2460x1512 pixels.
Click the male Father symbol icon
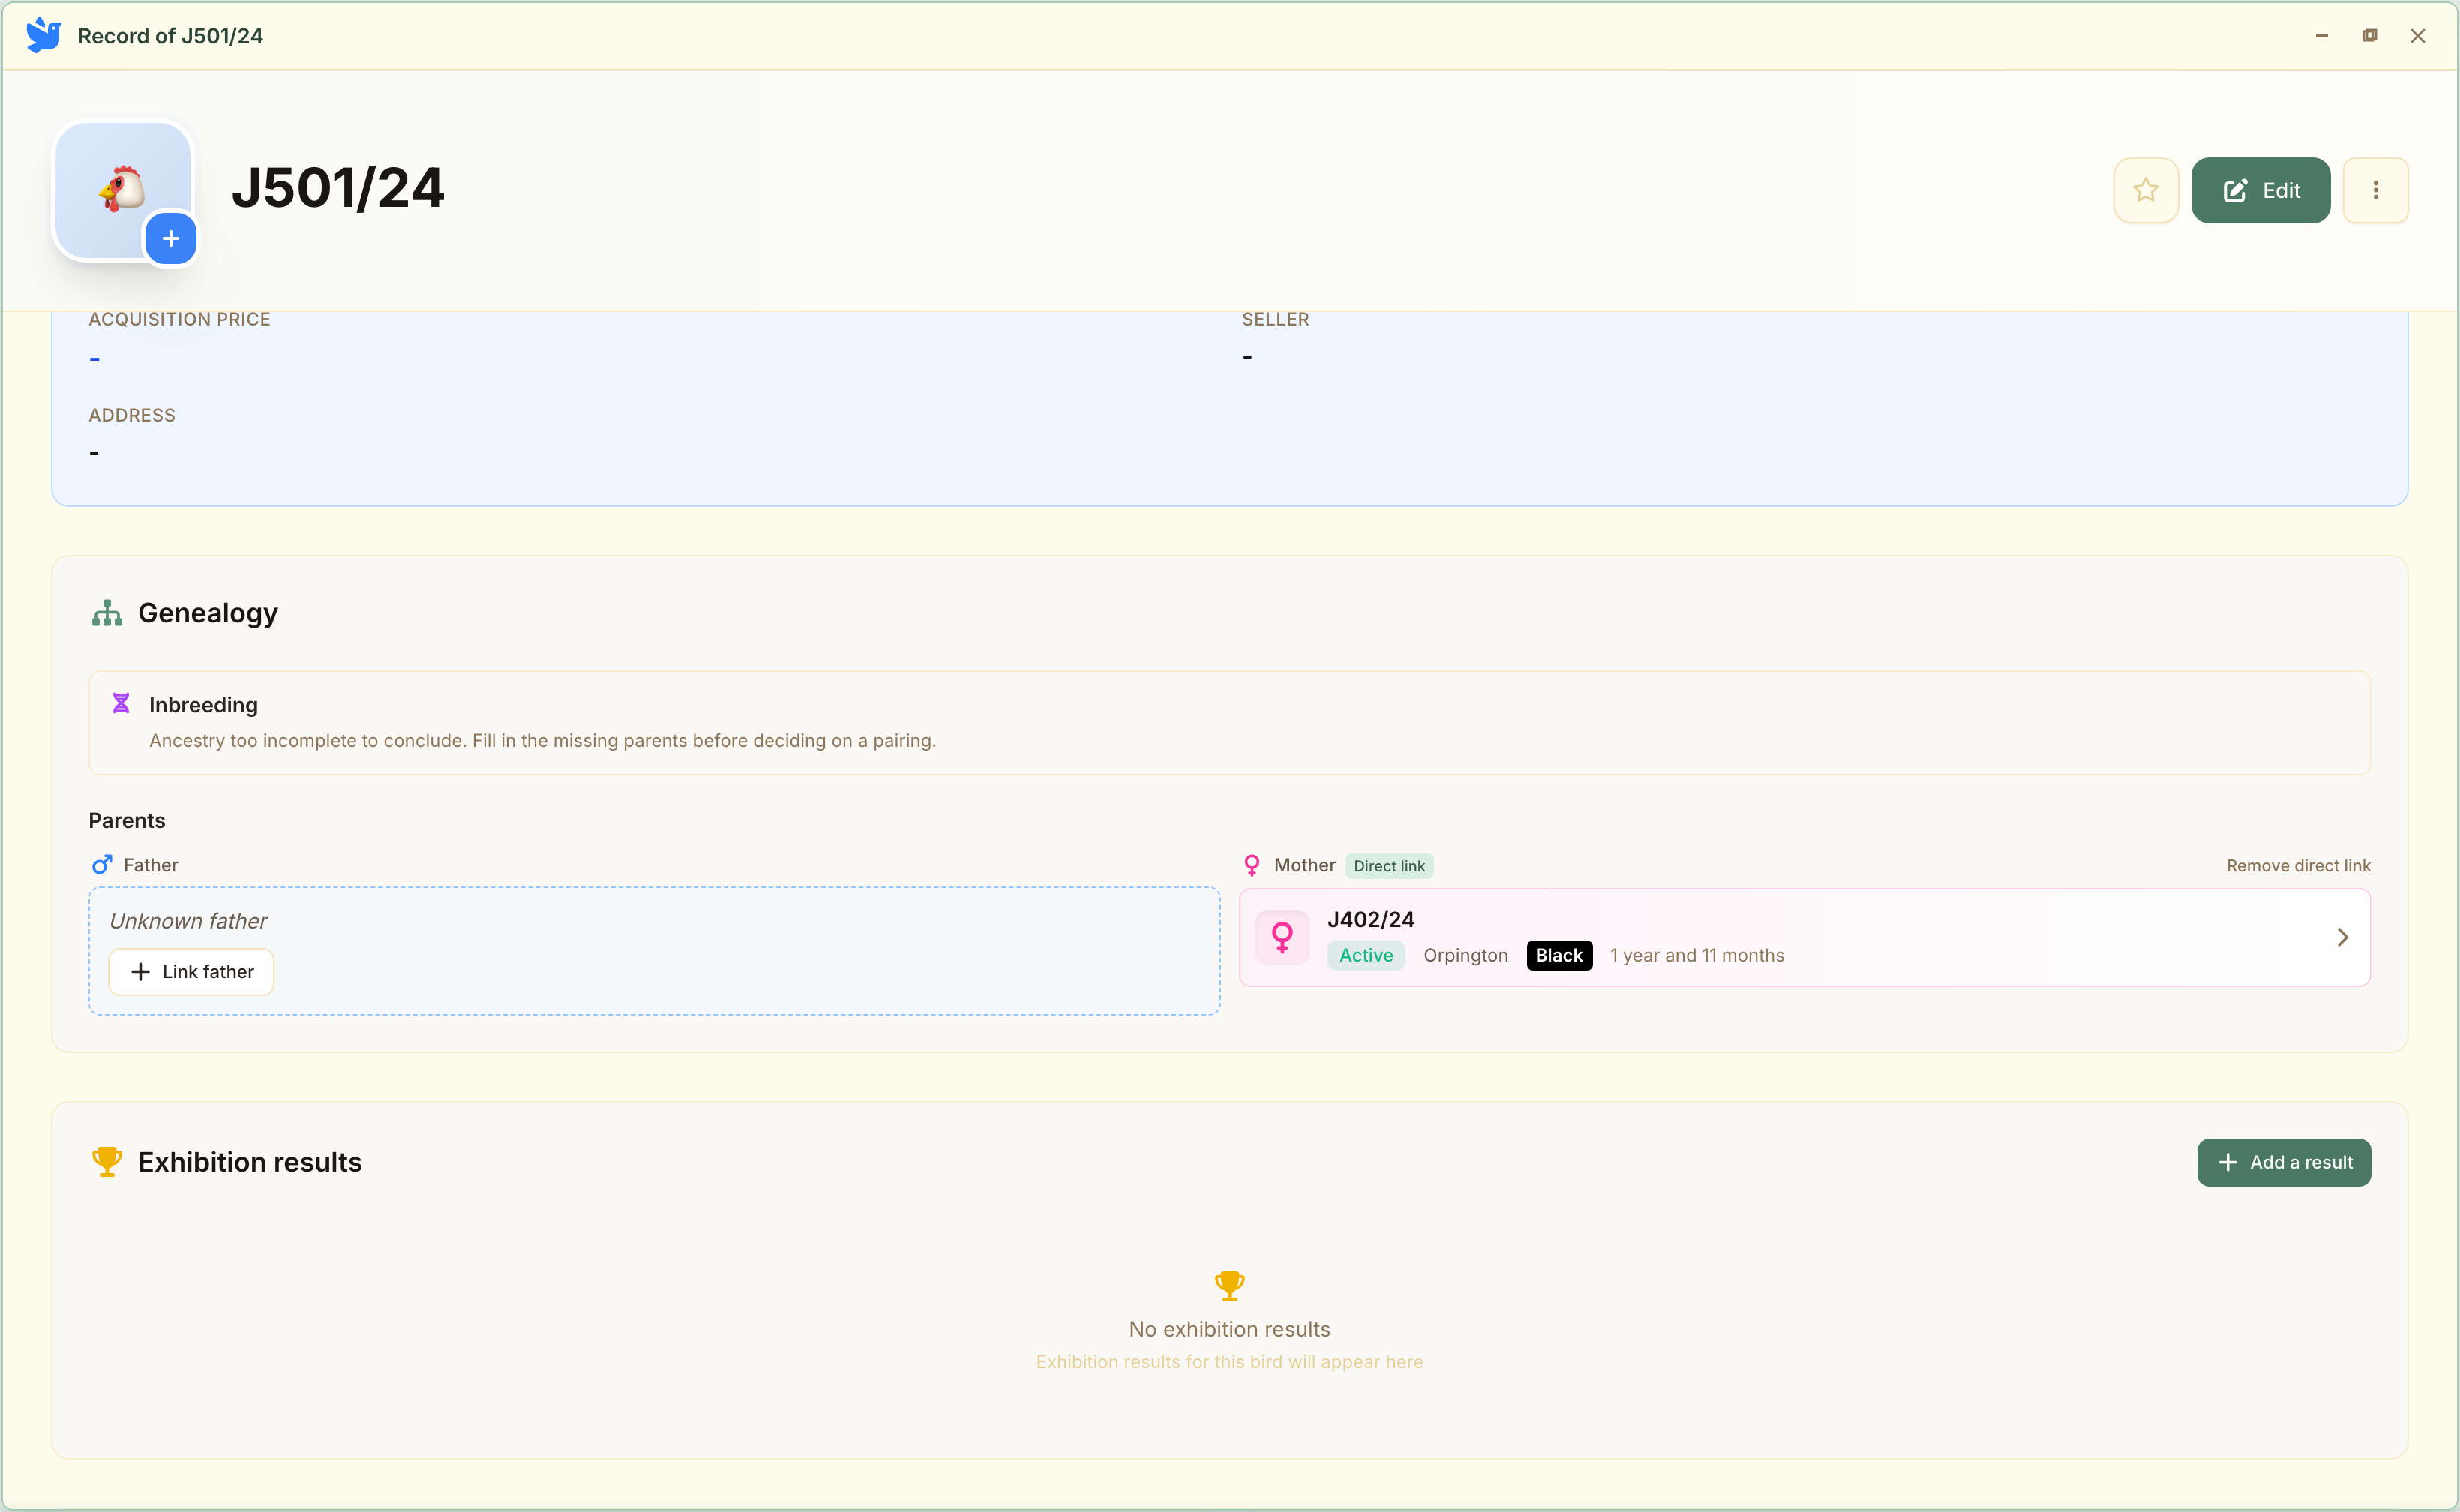(x=101, y=865)
